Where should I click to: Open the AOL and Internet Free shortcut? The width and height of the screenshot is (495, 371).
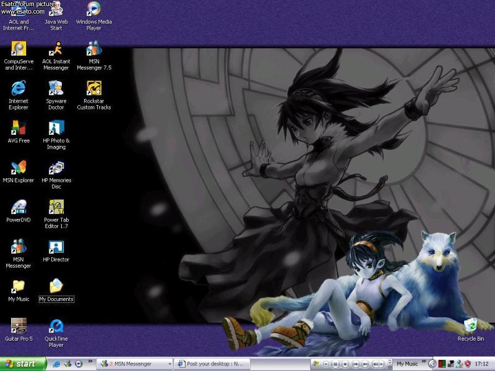(x=19, y=16)
